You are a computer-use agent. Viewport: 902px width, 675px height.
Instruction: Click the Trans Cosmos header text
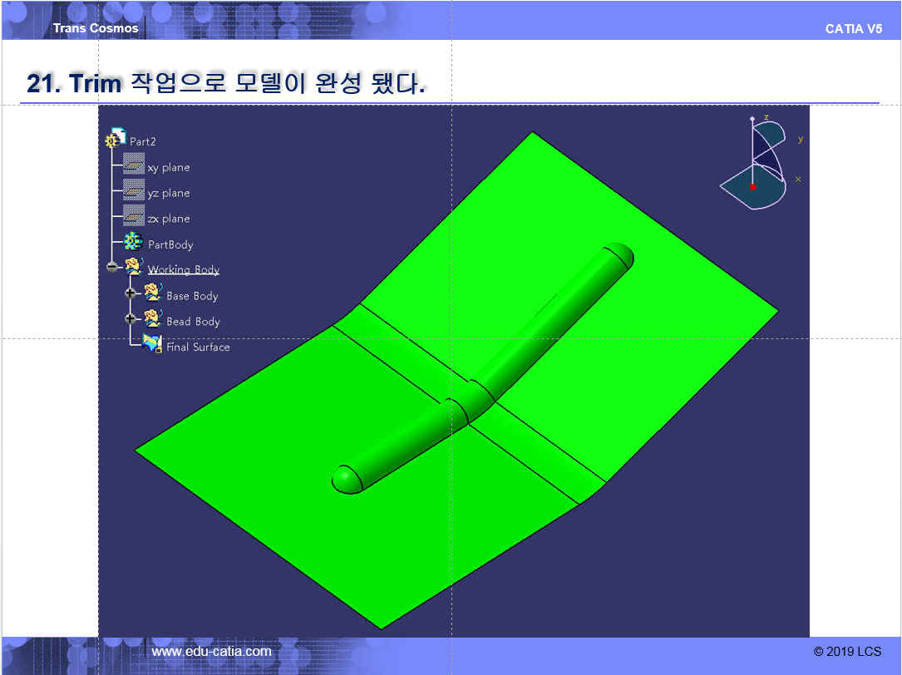96,28
